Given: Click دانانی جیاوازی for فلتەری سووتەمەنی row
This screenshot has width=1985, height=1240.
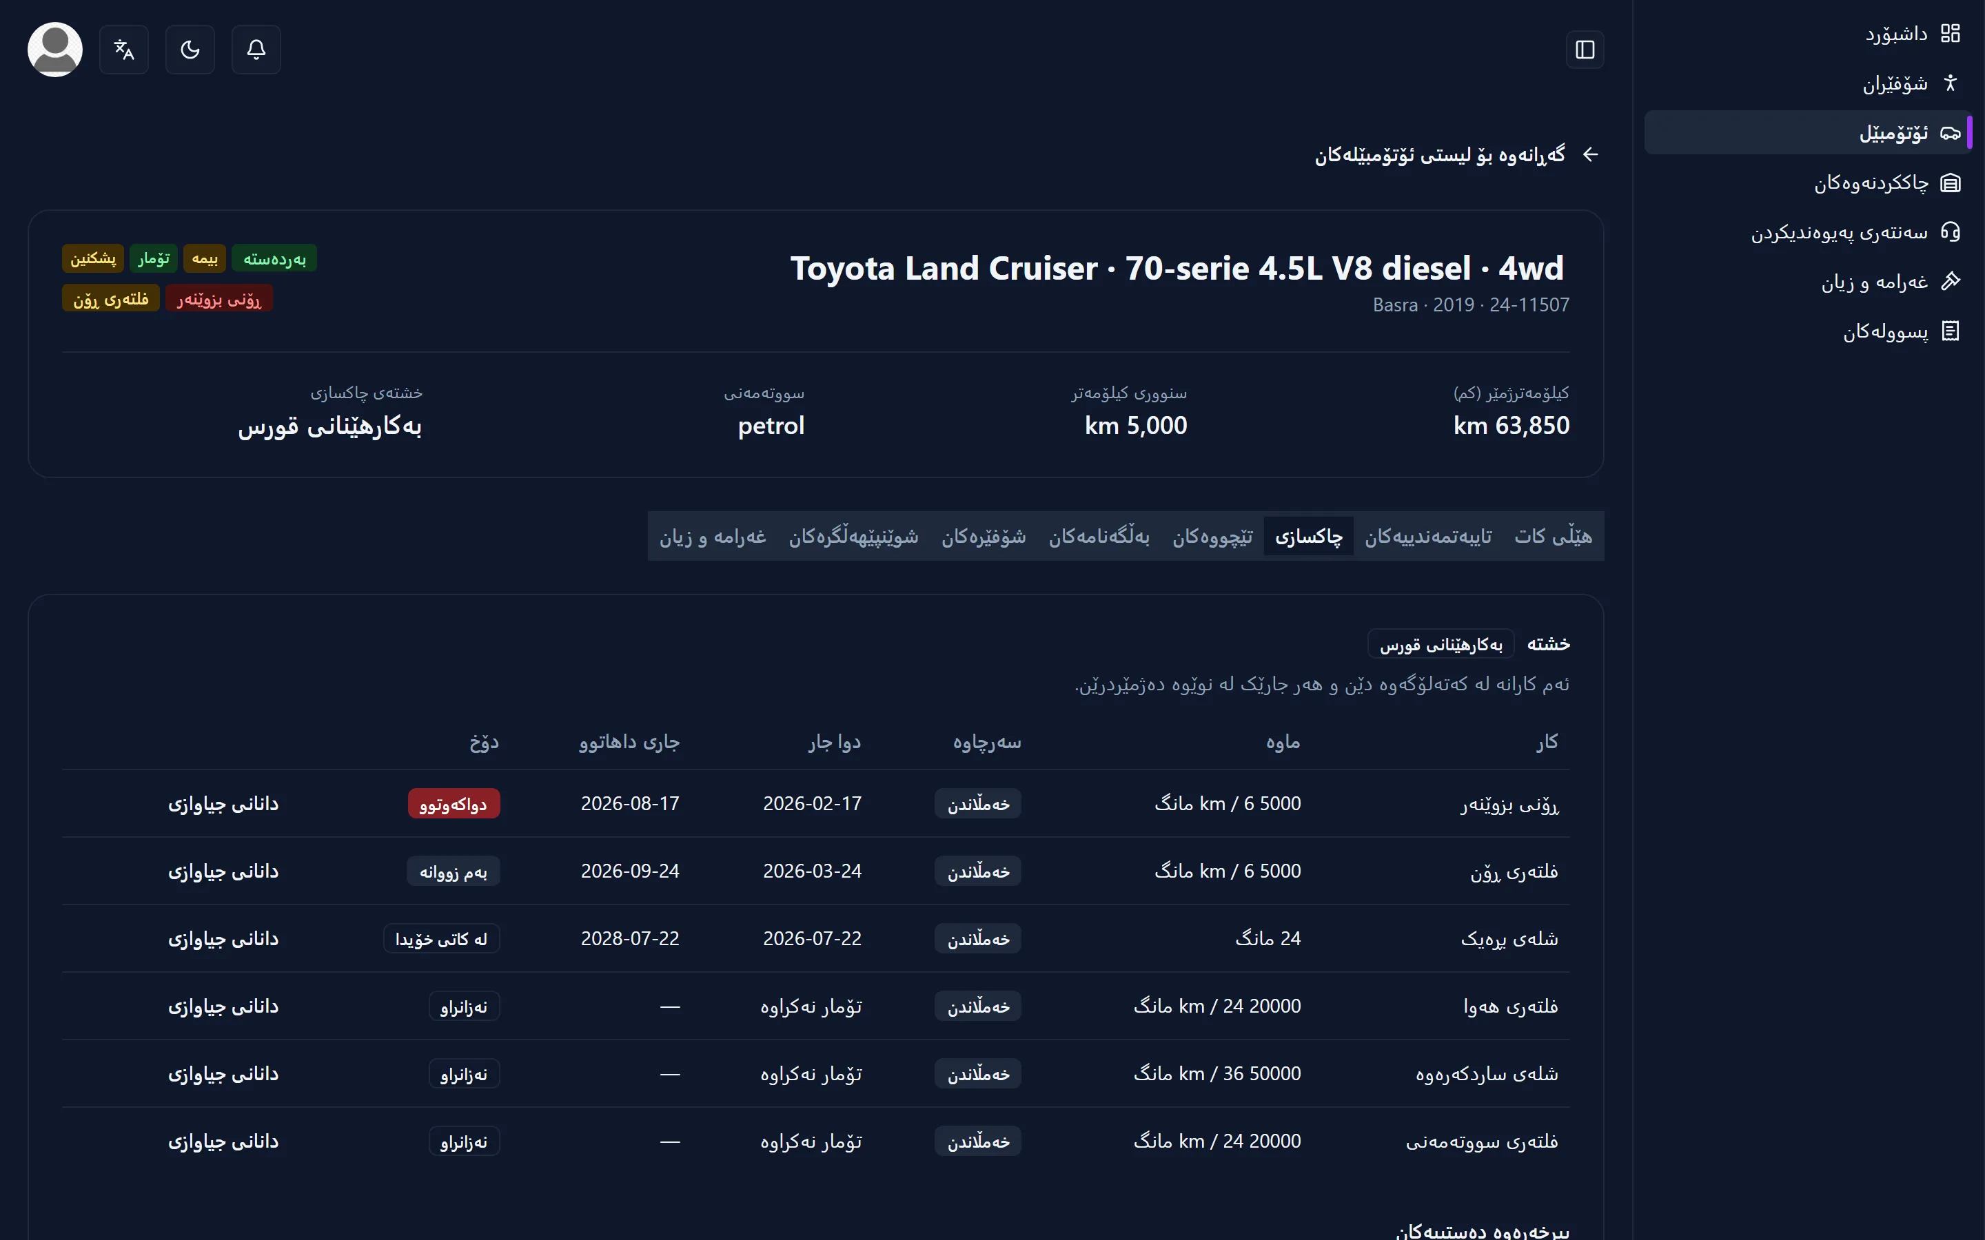Looking at the screenshot, I should pos(223,1141).
